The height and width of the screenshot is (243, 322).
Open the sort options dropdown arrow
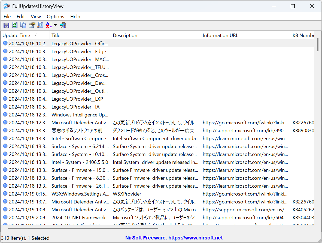[54, 25]
